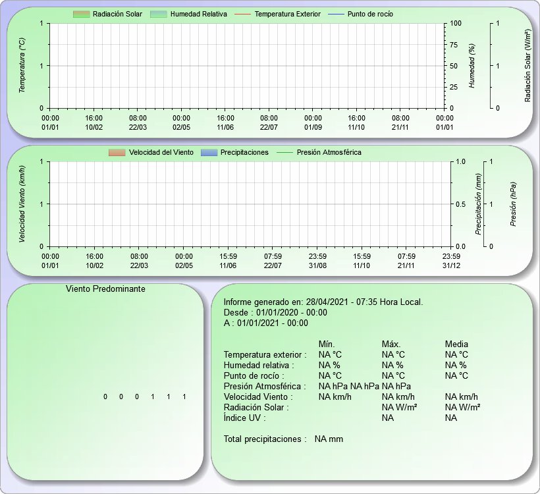Click the Velocidad del Viento legend swatch
This screenshot has width=540, height=494.
click(x=117, y=152)
